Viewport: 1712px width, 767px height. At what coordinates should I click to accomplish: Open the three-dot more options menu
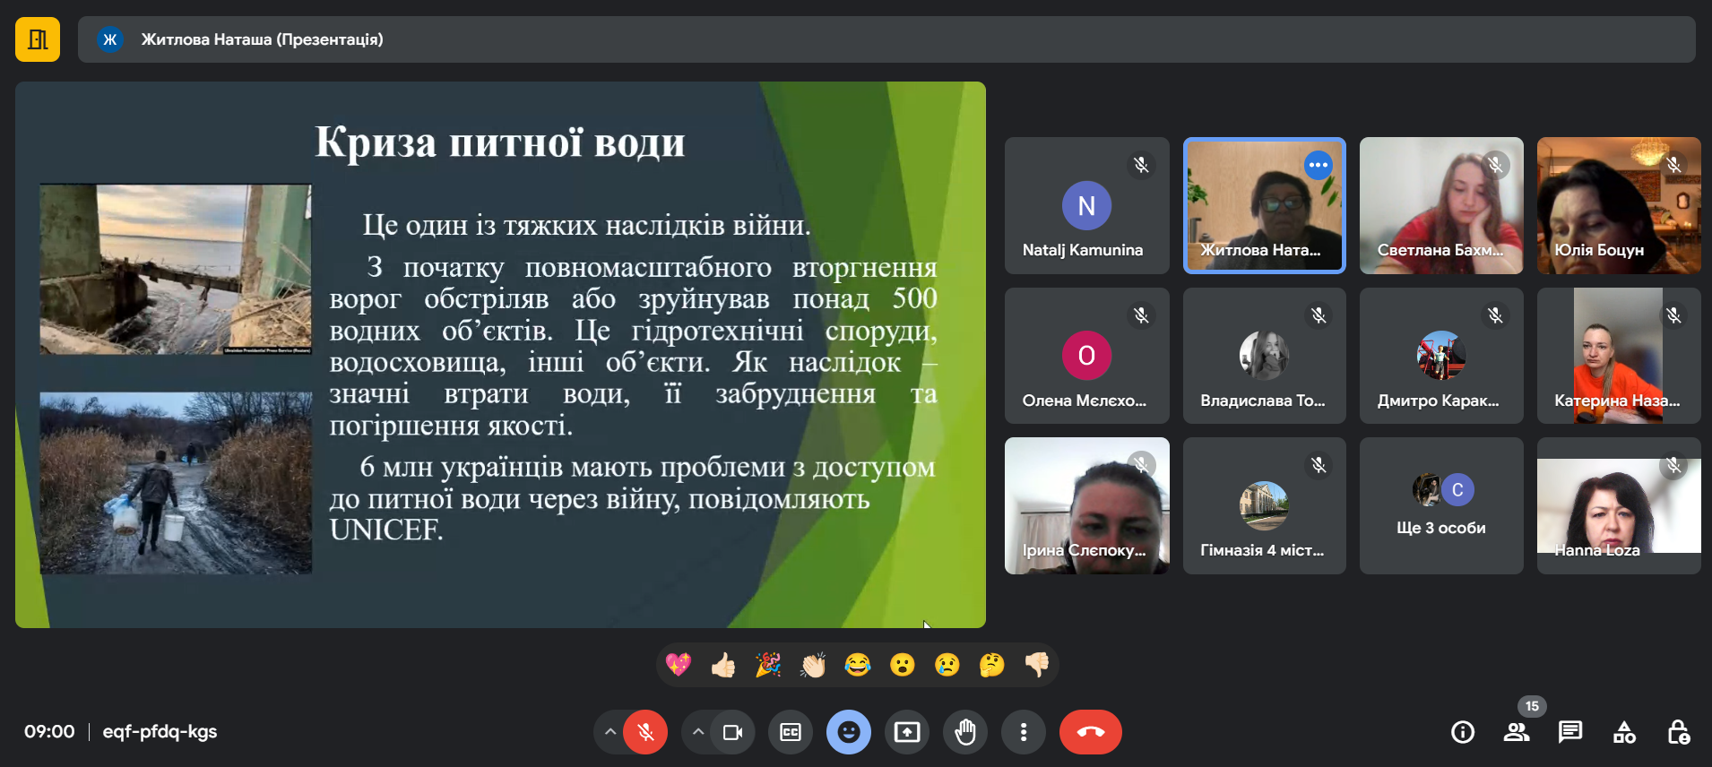(1023, 732)
